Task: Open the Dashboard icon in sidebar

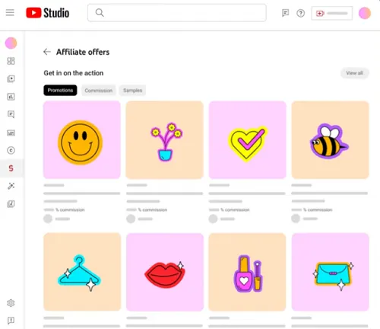Action: 11,61
